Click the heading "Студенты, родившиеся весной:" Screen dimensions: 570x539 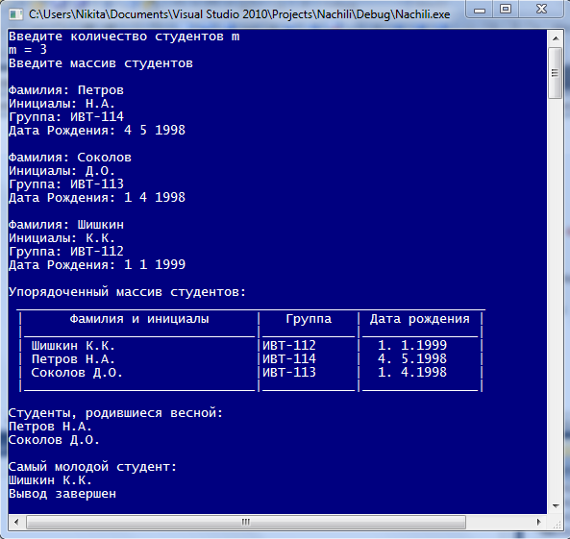(116, 413)
